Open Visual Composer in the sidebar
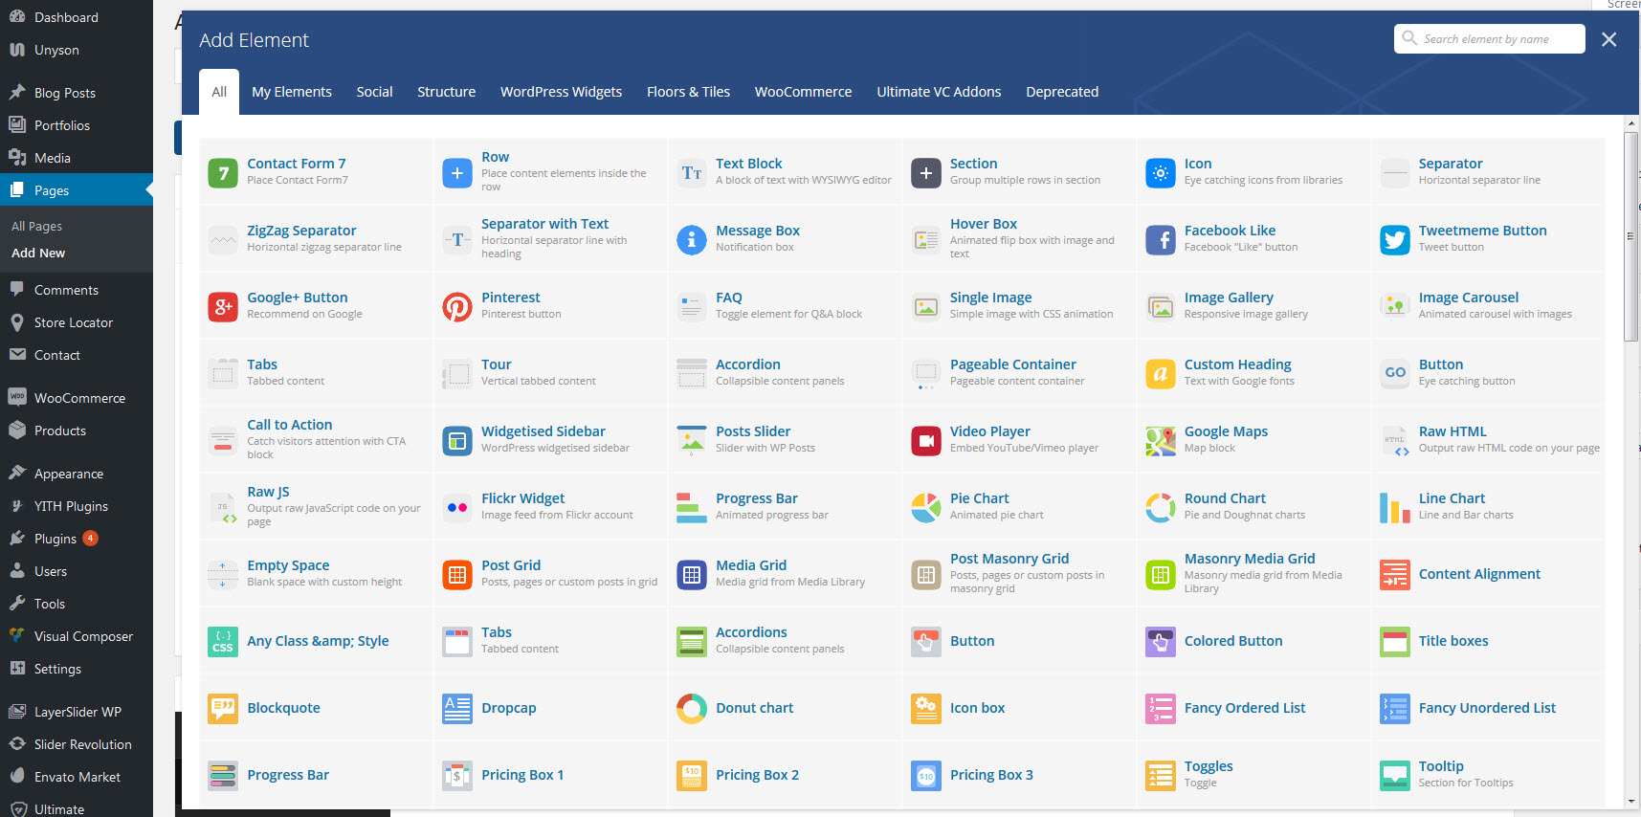The width and height of the screenshot is (1641, 817). pyautogui.click(x=83, y=636)
